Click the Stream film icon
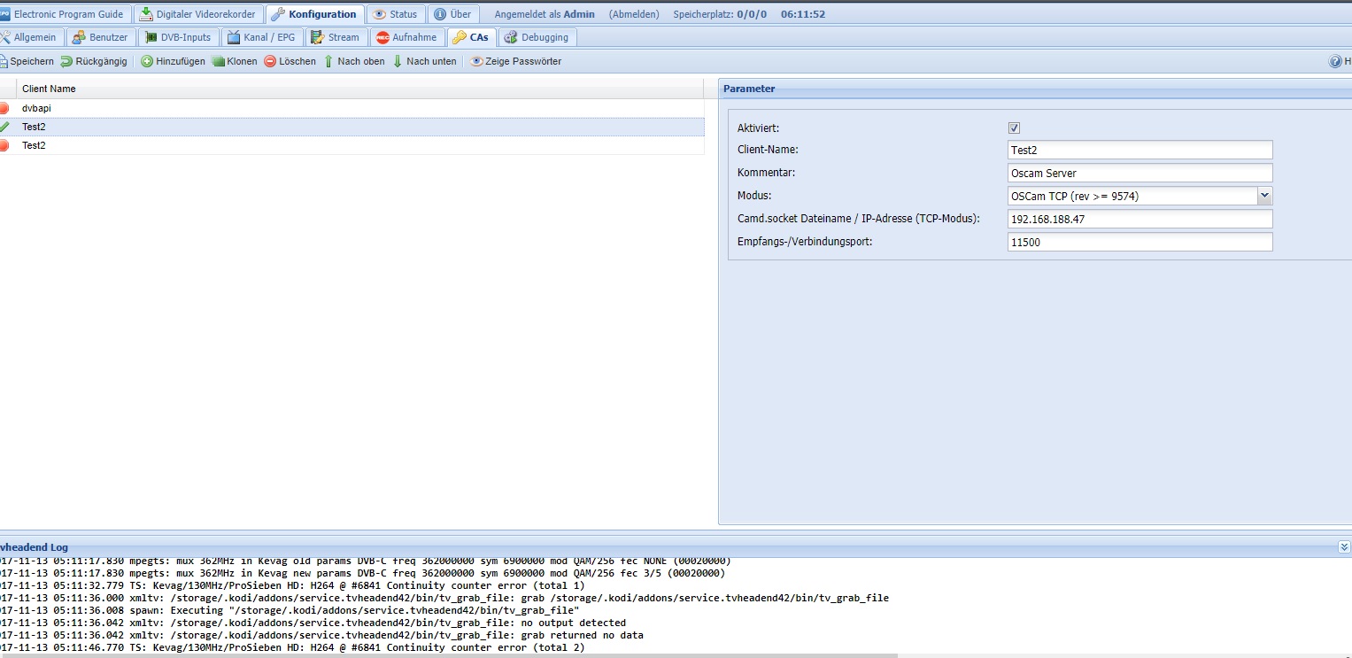Viewport: 1352px width, 658px height. [318, 37]
